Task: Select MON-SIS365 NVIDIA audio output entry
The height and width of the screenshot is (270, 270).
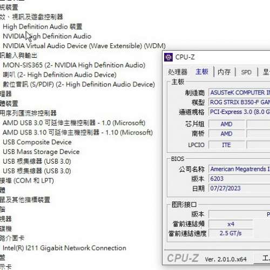Action: tap(74, 65)
